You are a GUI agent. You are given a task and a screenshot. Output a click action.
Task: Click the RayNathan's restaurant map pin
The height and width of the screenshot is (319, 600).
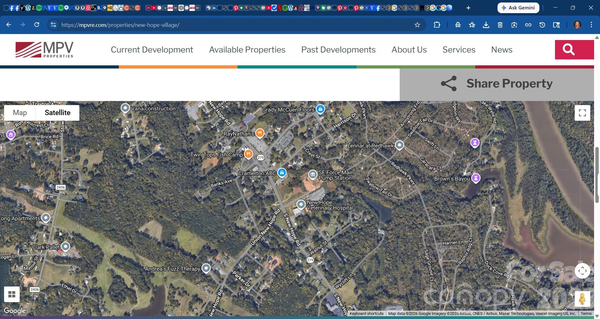(x=260, y=133)
